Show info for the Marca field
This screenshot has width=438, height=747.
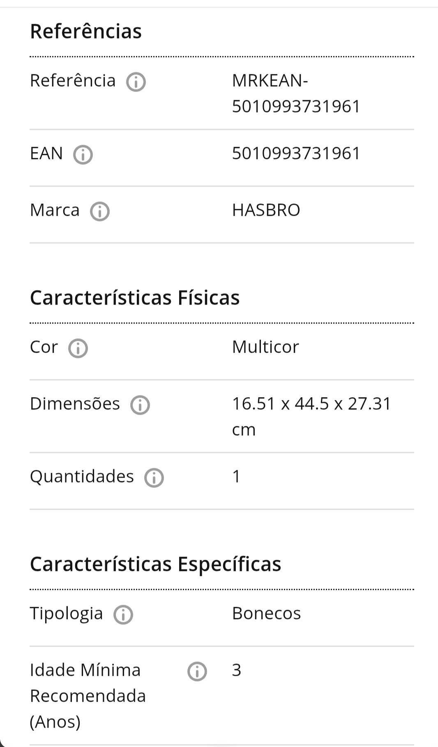pos(100,211)
